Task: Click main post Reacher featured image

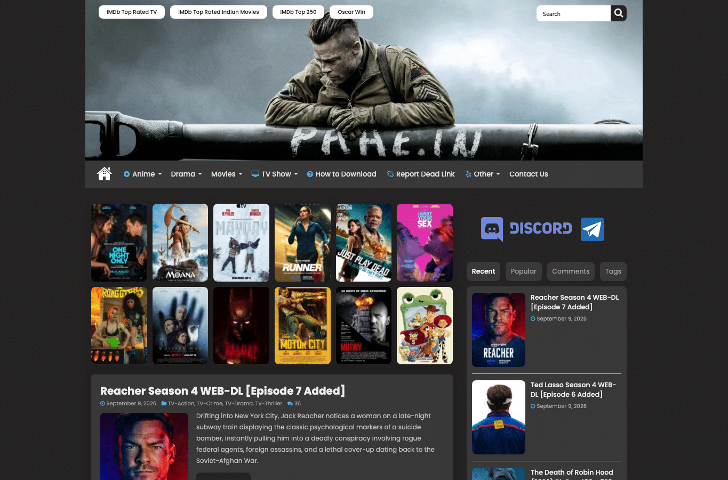Action: click(x=144, y=446)
